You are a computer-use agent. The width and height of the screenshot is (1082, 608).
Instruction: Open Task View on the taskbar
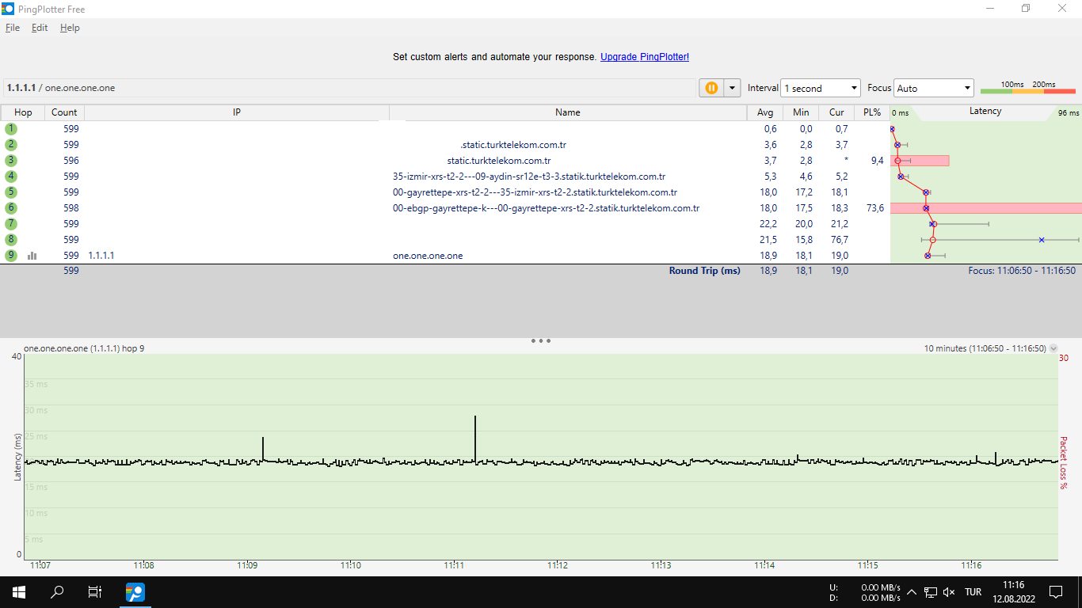tap(95, 592)
